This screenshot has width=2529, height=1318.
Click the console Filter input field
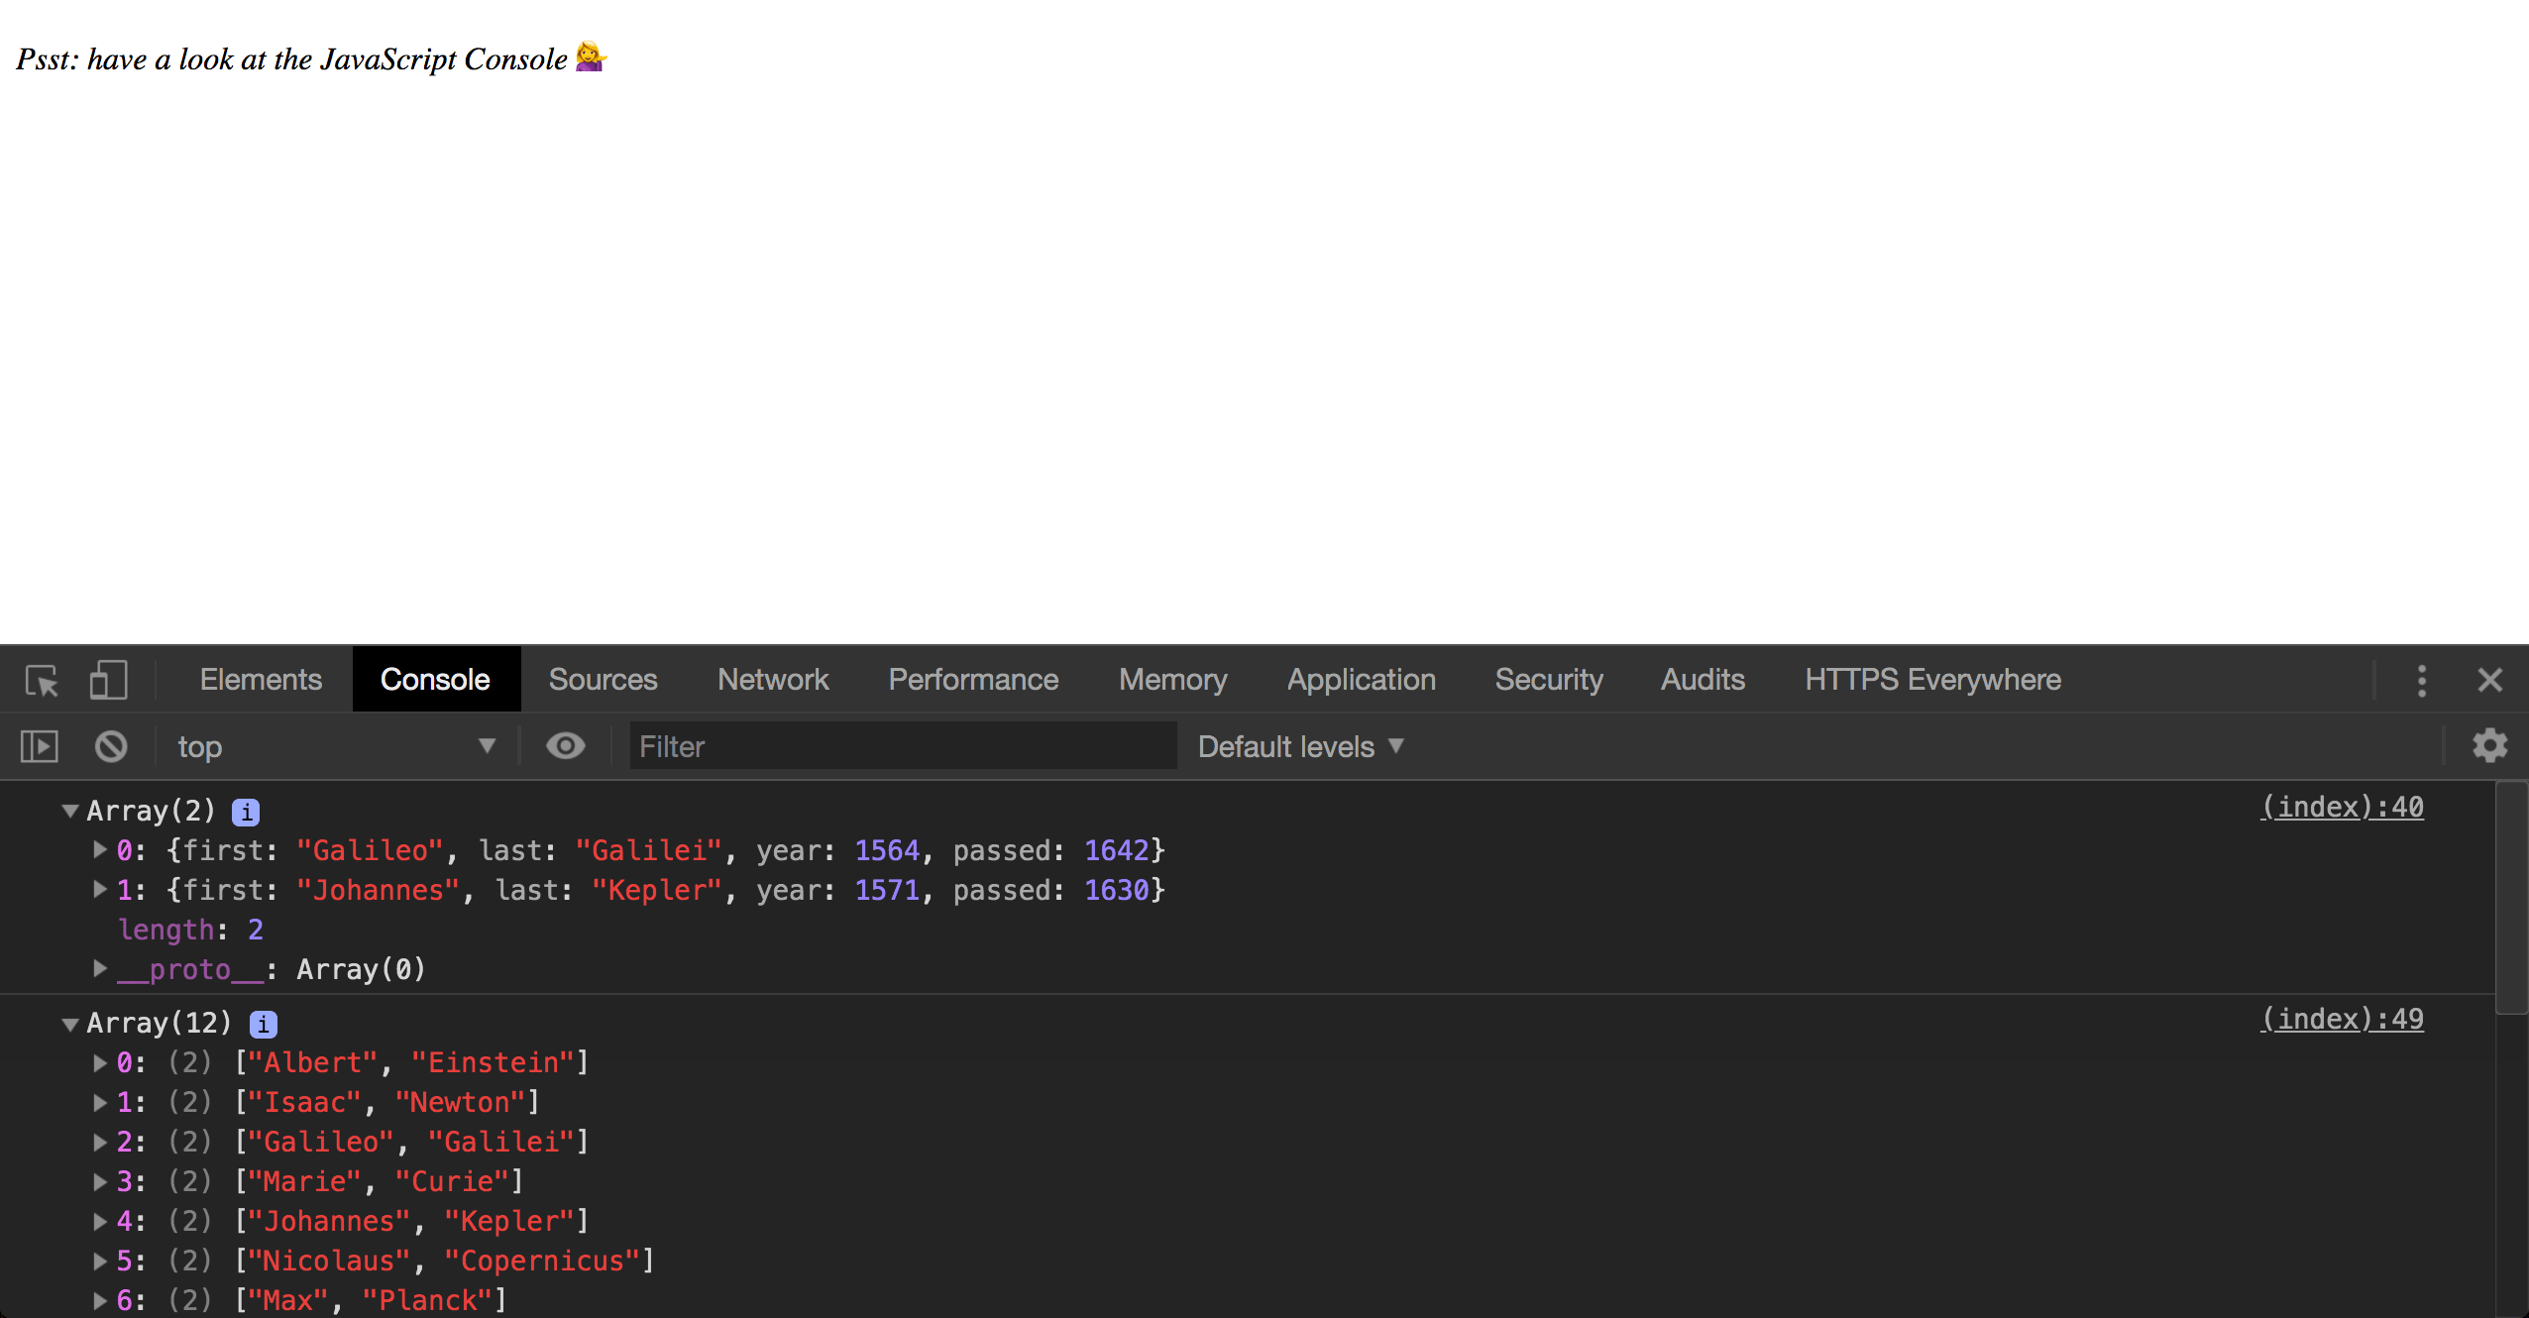pyautogui.click(x=902, y=746)
